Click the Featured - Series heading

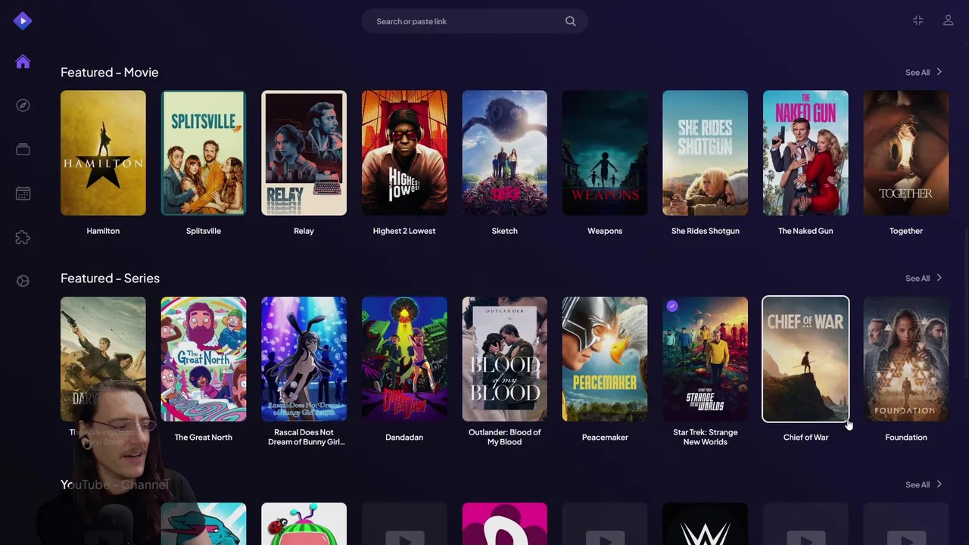111,279
